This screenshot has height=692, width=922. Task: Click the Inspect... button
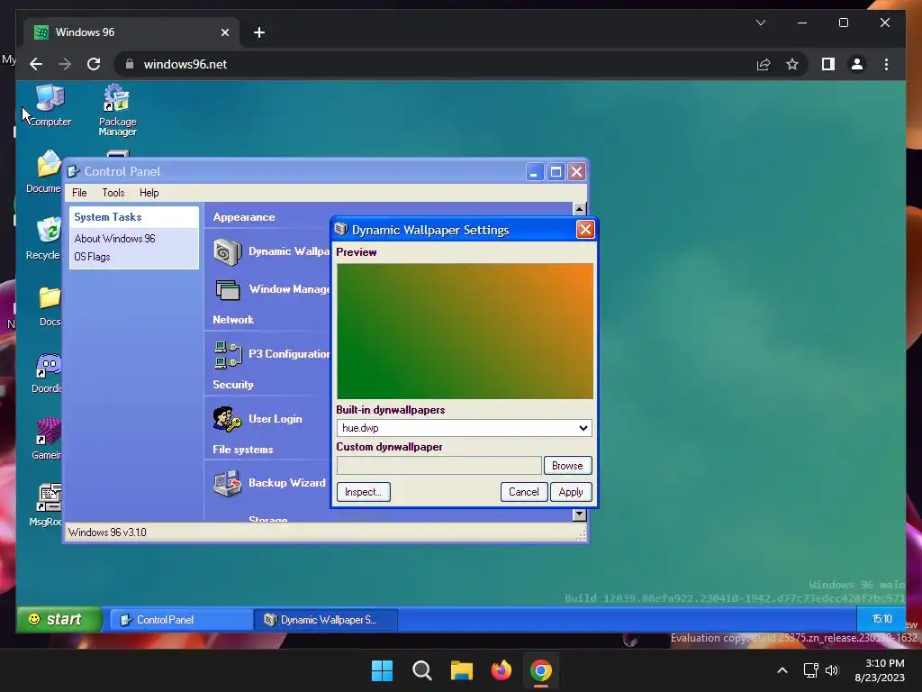tap(364, 492)
